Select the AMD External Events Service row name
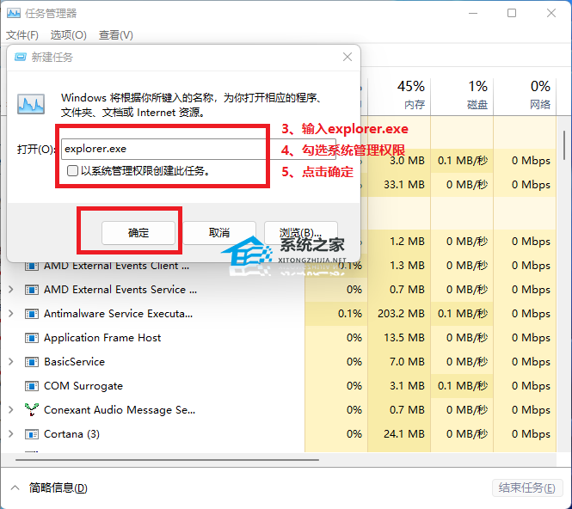The image size is (572, 509). click(120, 290)
